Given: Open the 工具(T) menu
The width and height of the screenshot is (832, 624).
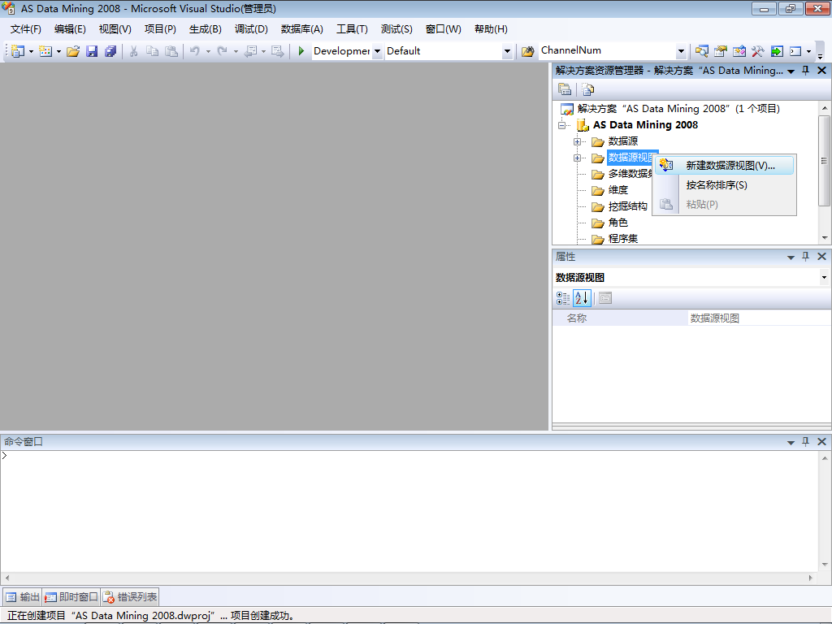Looking at the screenshot, I should [x=352, y=29].
